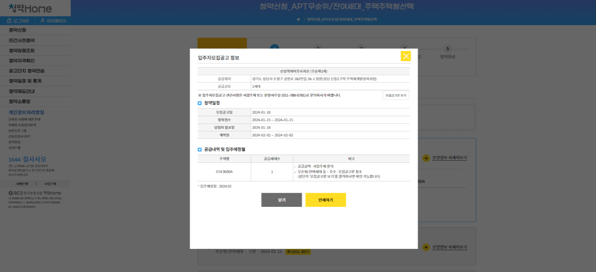Click the 로그아웃 lock icon
Image resolution: width=596 pixels, height=272 pixels.
click(x=9, y=21)
